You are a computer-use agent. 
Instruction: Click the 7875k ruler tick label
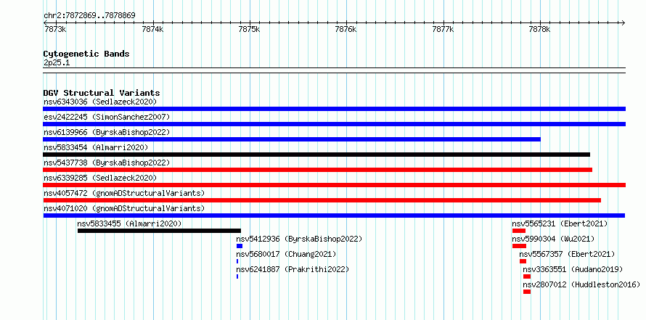pyautogui.click(x=249, y=29)
